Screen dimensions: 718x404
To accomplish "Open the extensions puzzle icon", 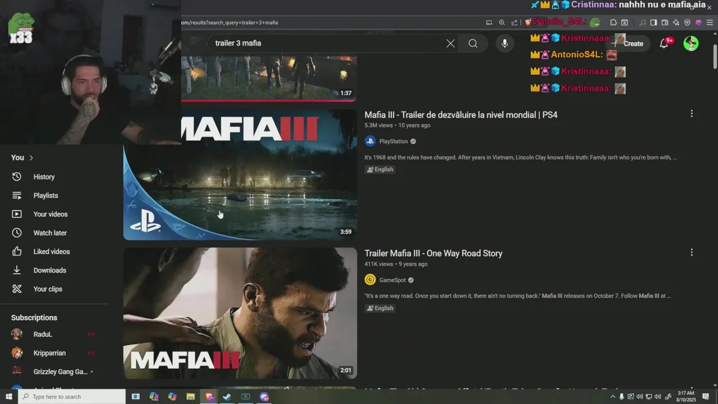I will pyautogui.click(x=613, y=22).
